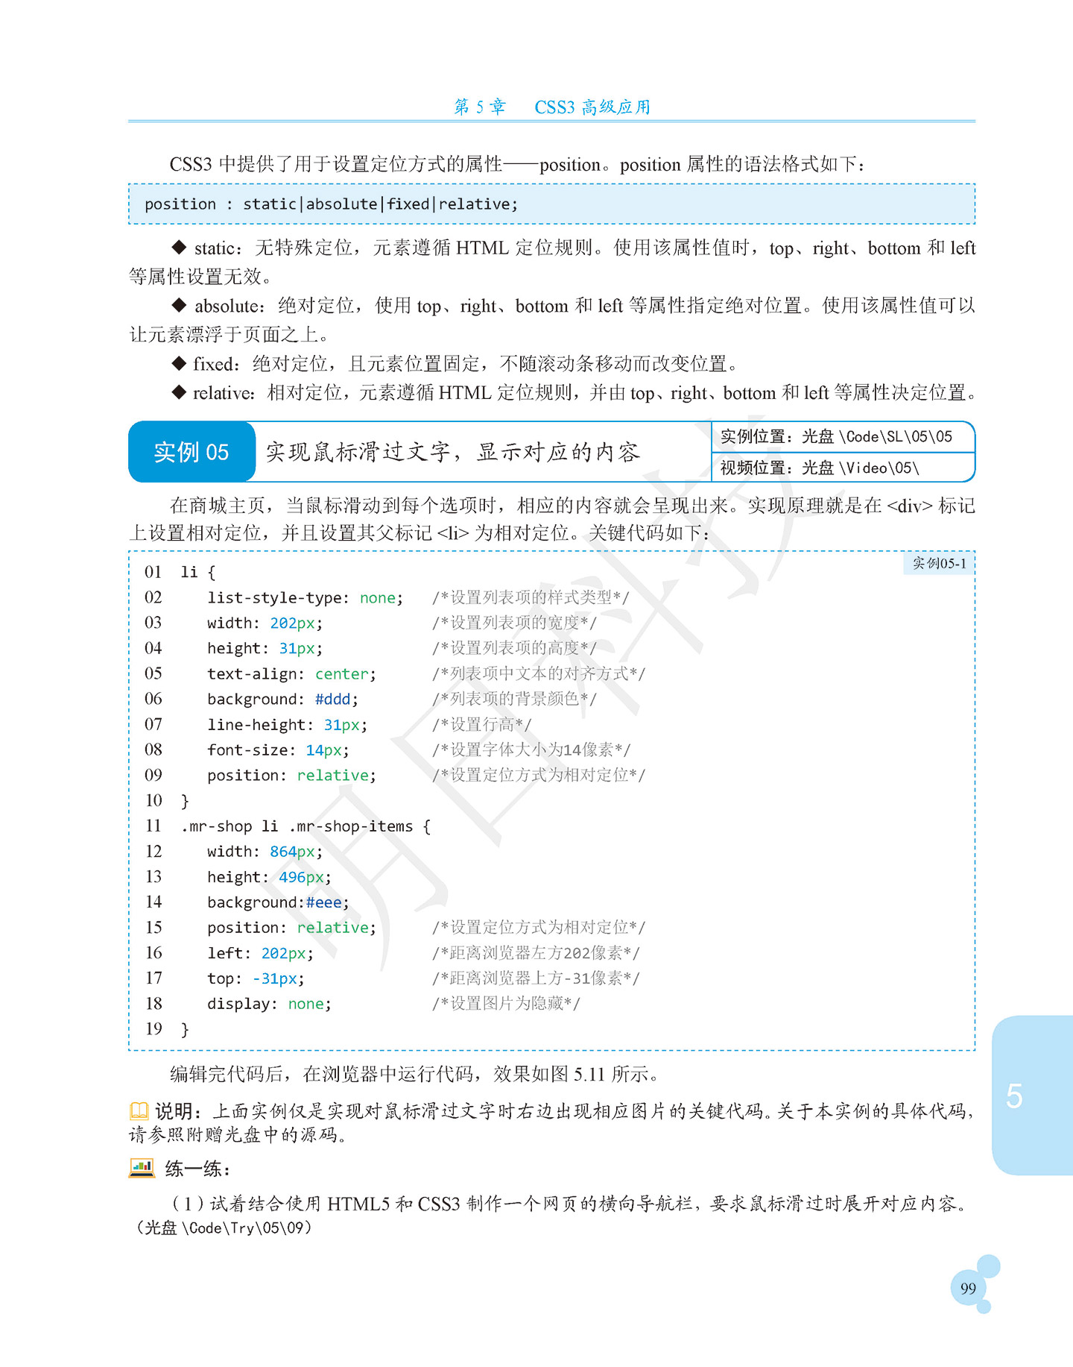Click code line 18 display: none

point(269,1004)
